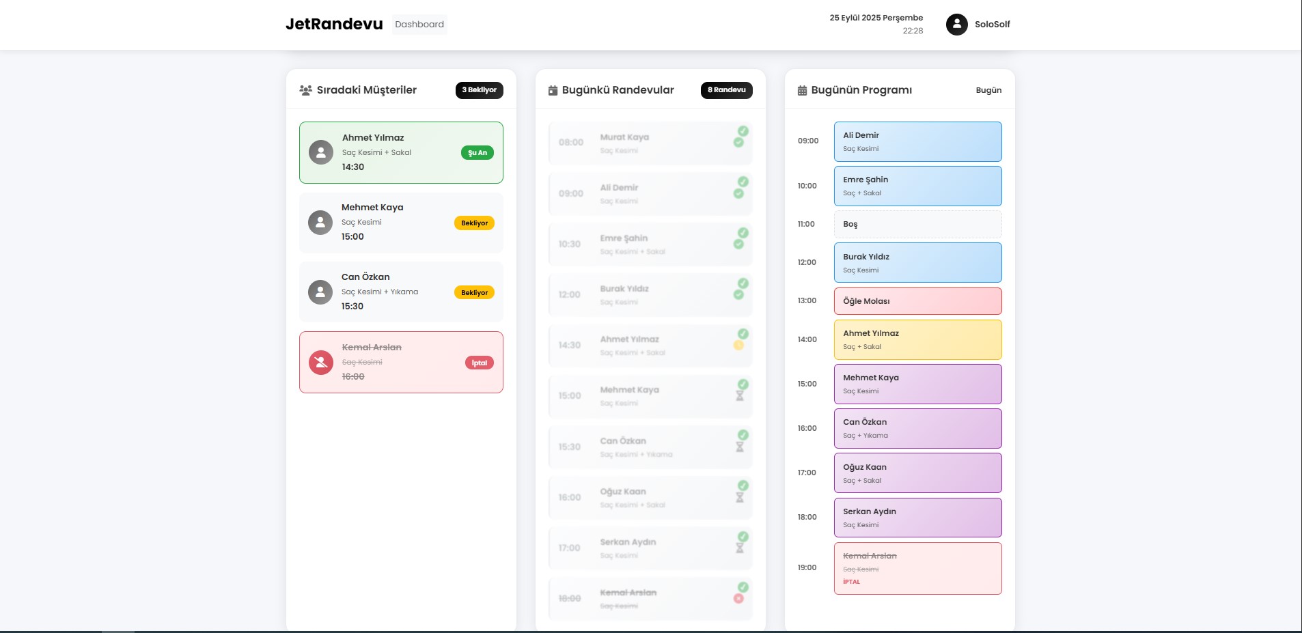Image resolution: width=1302 pixels, height=633 pixels.
Task: Click the calendar icon beside Bugünkü Randevular
Action: (x=553, y=90)
